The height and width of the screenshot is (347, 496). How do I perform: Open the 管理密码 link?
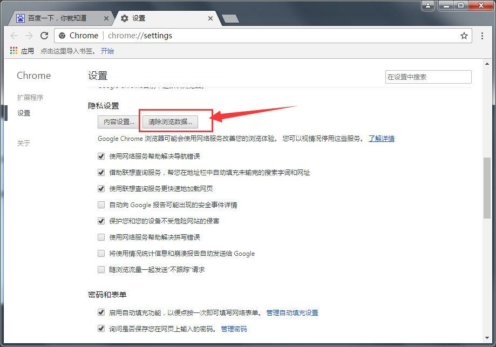(x=234, y=329)
